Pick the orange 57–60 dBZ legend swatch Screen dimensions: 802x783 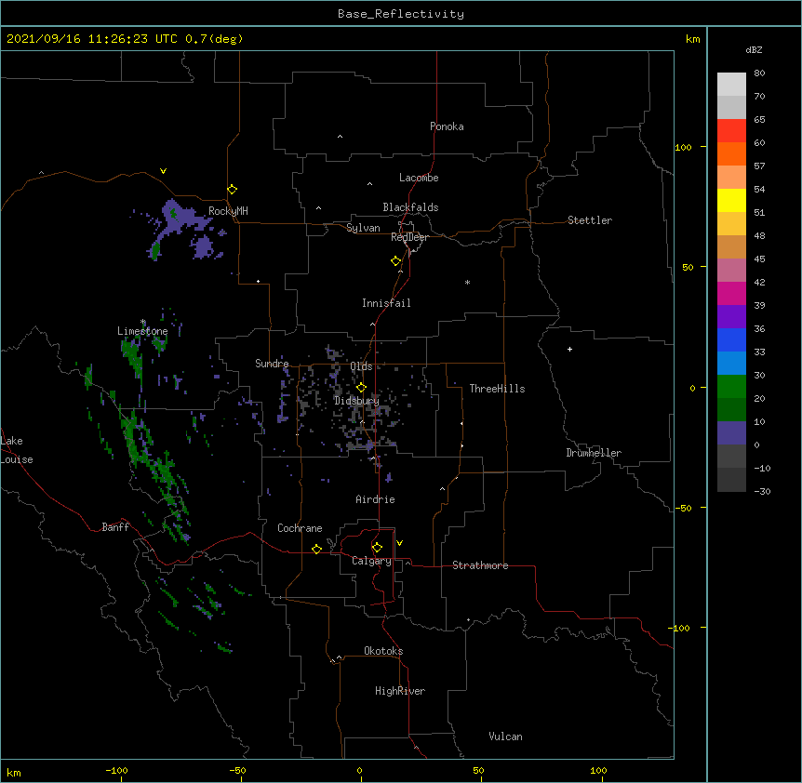pyautogui.click(x=731, y=153)
